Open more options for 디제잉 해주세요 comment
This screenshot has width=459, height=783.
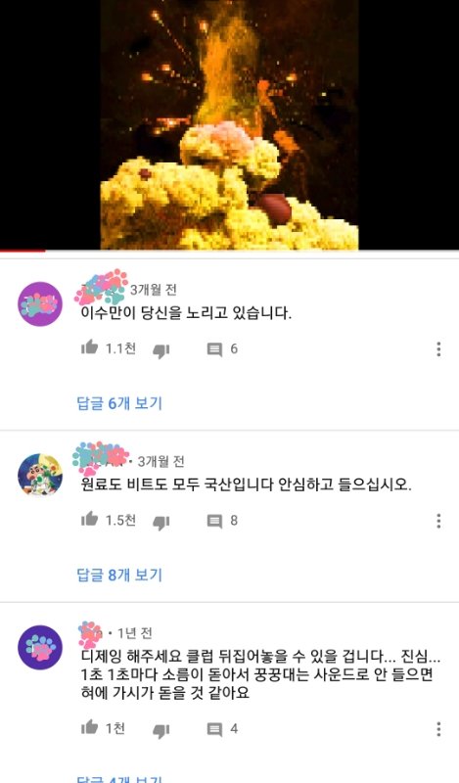pos(438,729)
